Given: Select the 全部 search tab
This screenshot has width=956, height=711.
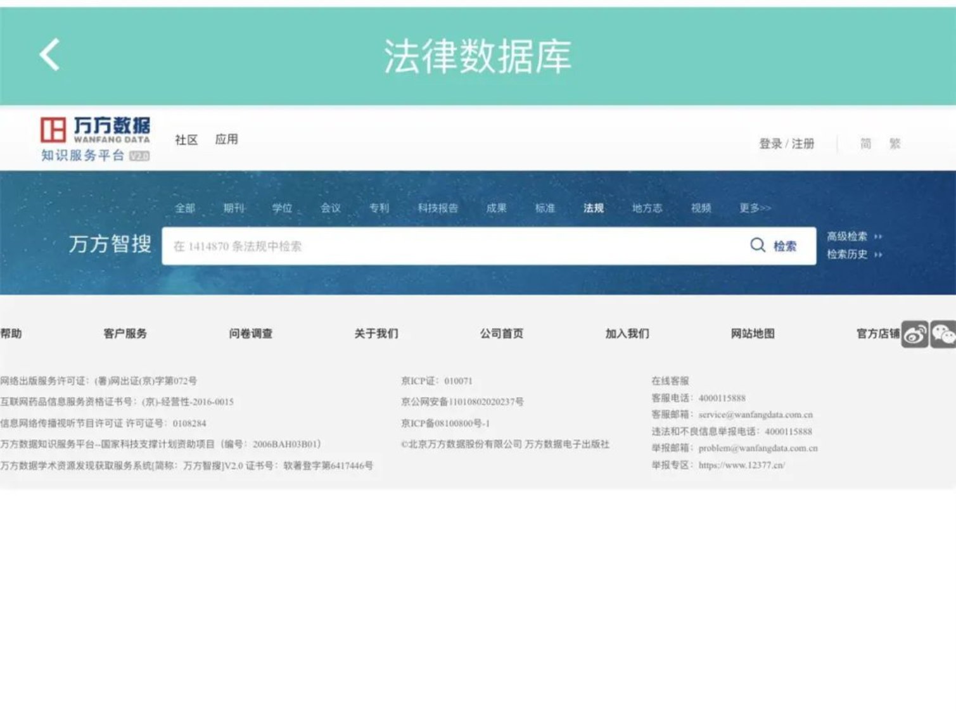Looking at the screenshot, I should pos(185,208).
